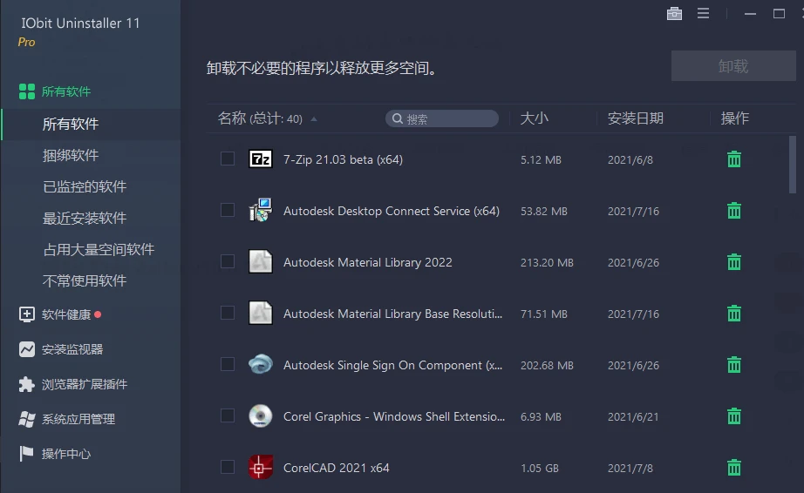The width and height of the screenshot is (804, 493).
Task: Delete 7-Zip 21.03 beta via trash icon
Action: pos(733,159)
